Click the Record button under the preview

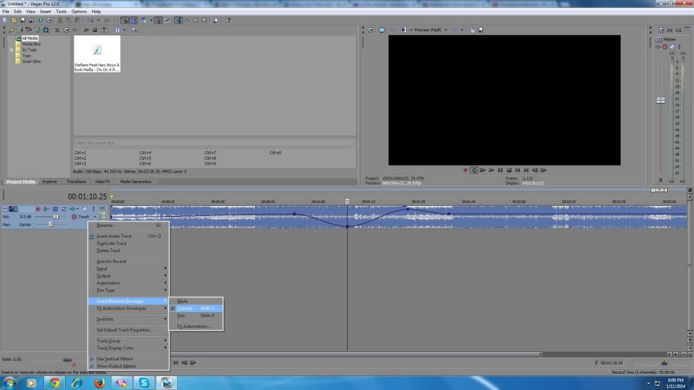(x=465, y=170)
